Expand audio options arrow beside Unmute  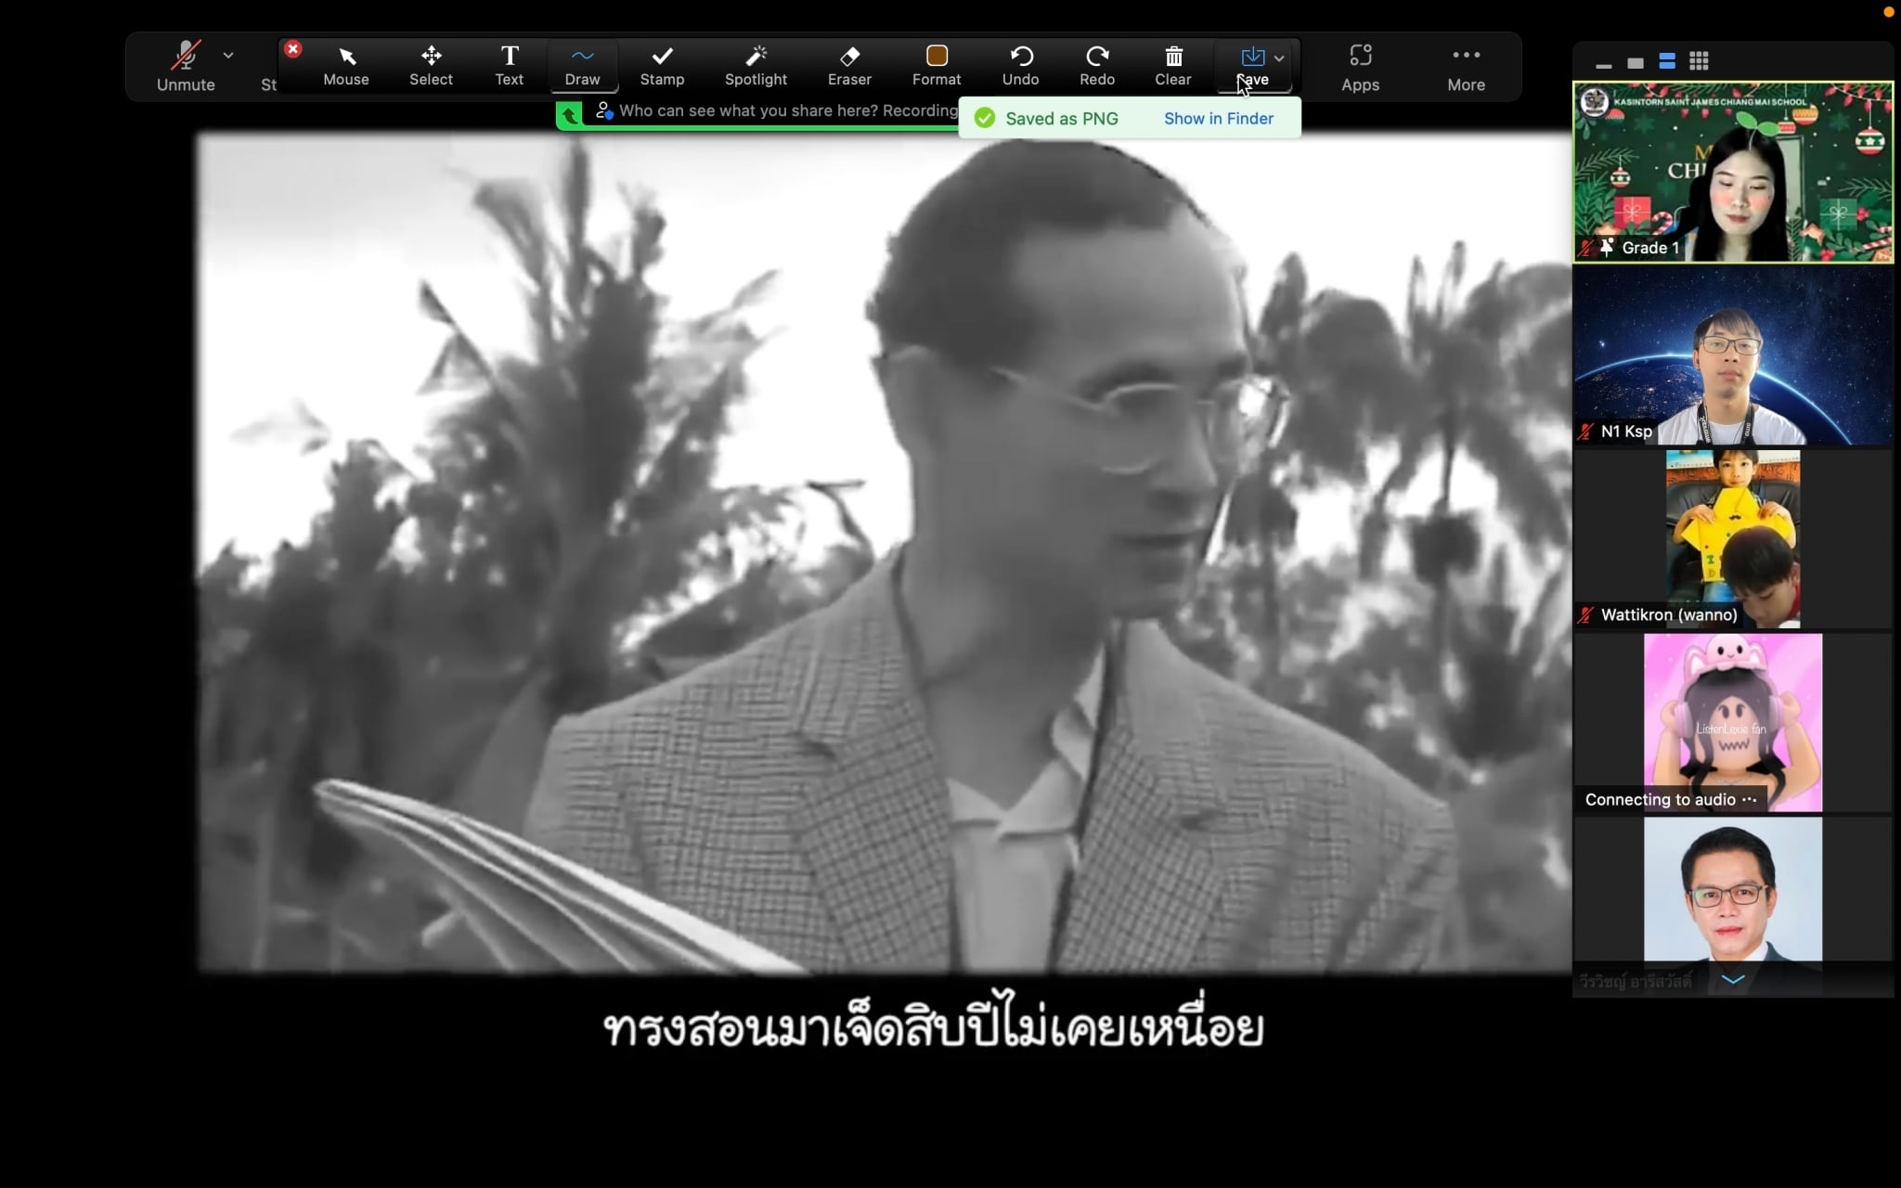[x=228, y=56]
